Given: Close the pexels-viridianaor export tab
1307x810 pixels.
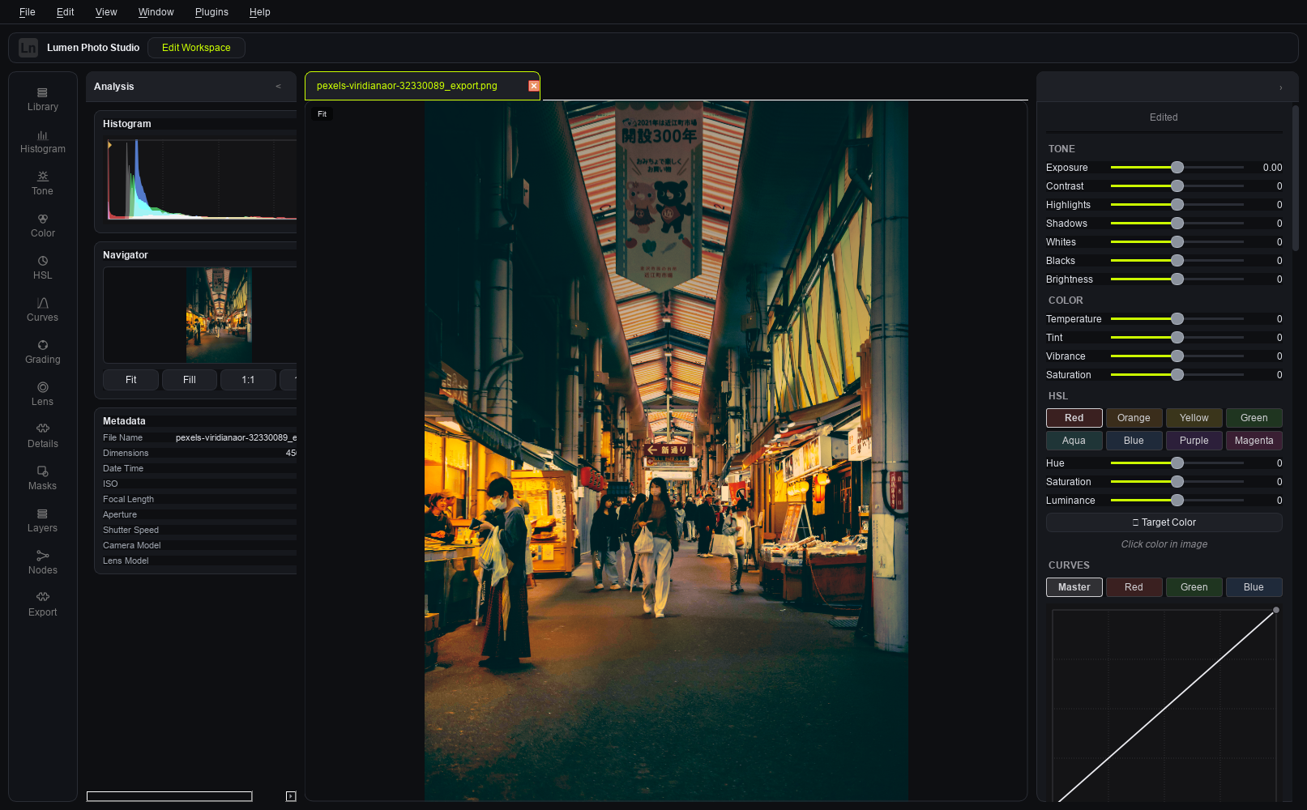Looking at the screenshot, I should [x=533, y=86].
